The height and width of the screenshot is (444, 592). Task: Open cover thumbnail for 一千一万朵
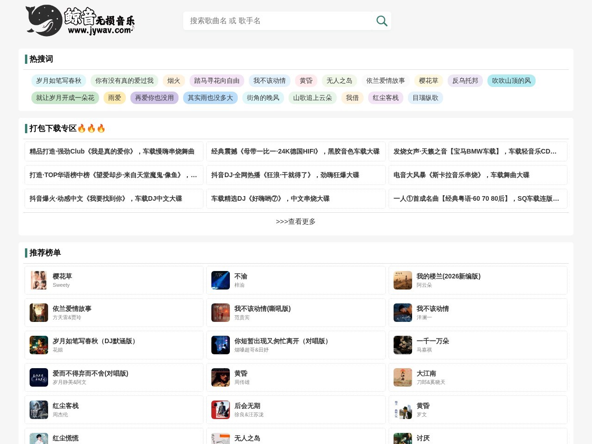(x=403, y=345)
